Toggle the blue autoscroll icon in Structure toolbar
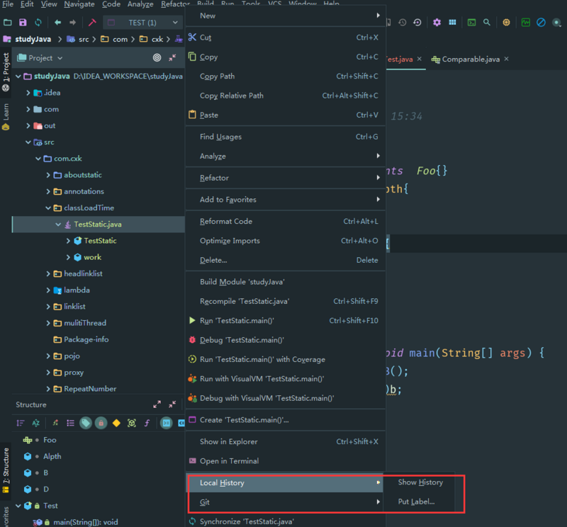 click(x=167, y=423)
